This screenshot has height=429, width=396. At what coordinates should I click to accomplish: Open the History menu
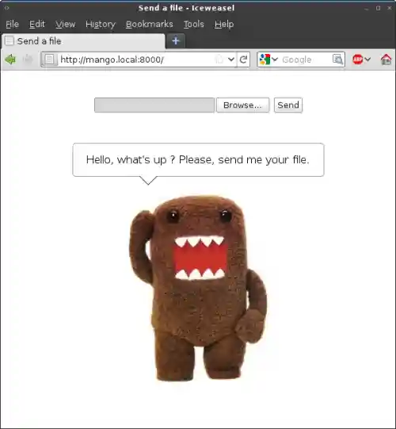click(x=101, y=24)
